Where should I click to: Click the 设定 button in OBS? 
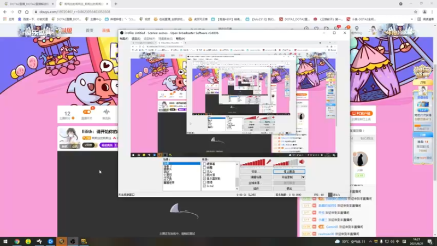(256, 172)
